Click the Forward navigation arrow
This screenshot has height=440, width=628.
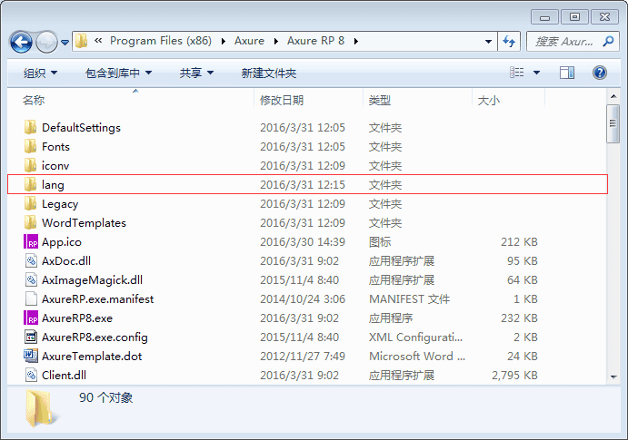(x=46, y=42)
